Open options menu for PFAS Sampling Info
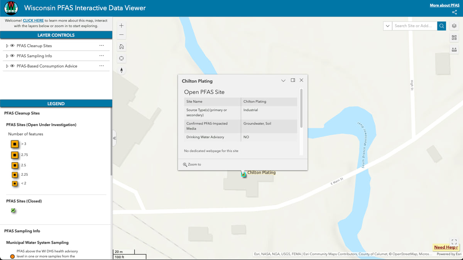 (x=101, y=56)
